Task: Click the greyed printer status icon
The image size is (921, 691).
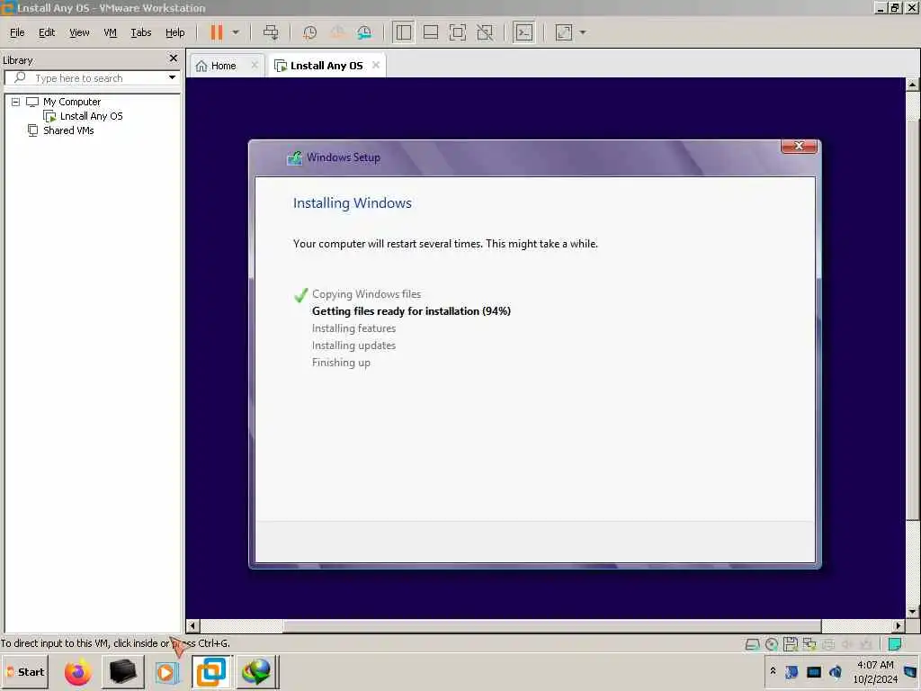Action: 828,644
